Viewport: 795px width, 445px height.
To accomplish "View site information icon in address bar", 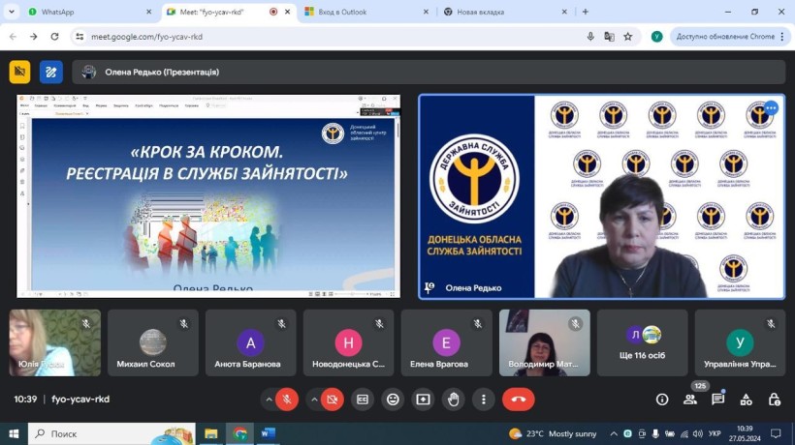I will (79, 37).
